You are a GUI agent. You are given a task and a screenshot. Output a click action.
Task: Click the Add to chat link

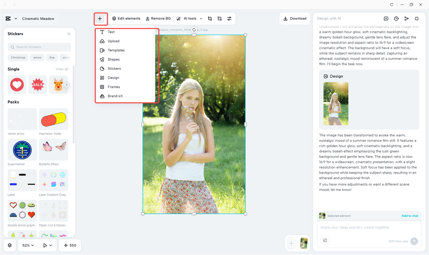pyautogui.click(x=410, y=216)
